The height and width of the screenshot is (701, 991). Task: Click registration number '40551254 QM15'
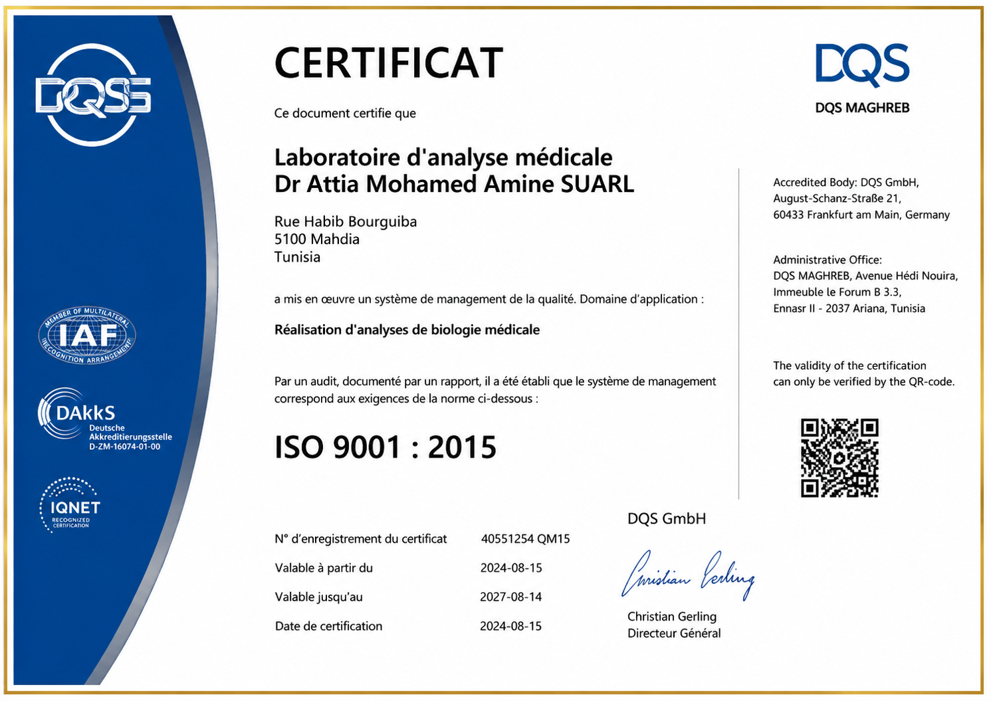coord(526,539)
